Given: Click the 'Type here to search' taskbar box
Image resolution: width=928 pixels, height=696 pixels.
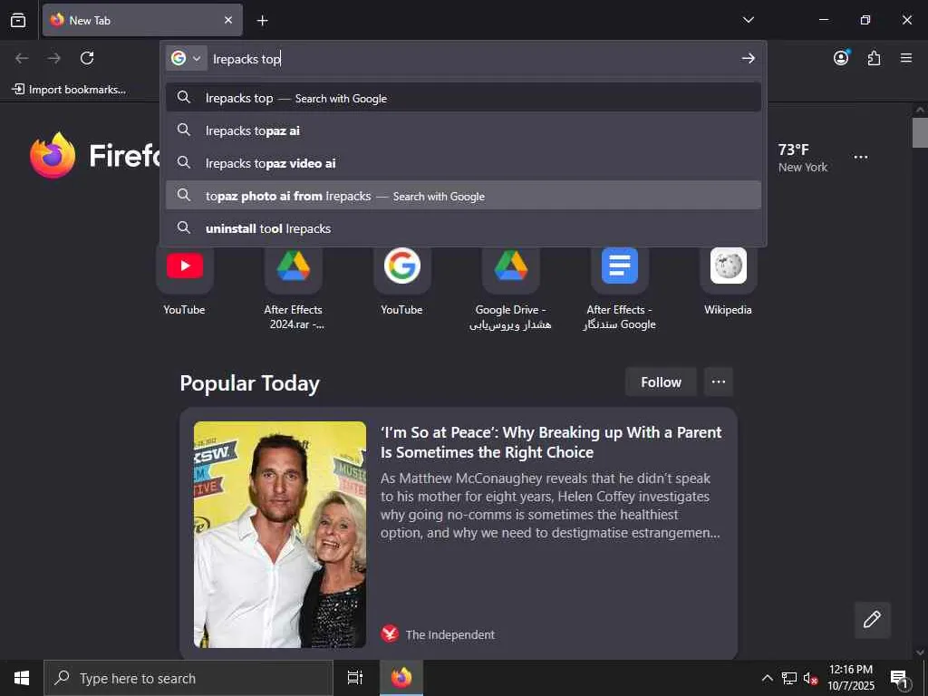Looking at the screenshot, I should 188,678.
